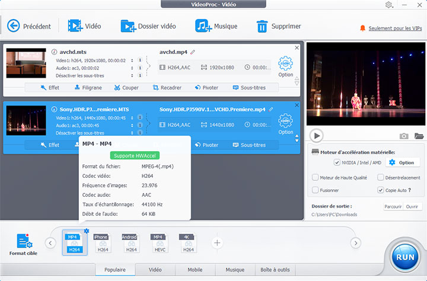This screenshot has width=427, height=281.
Task: Open Effet for the Sony MTS file
Action: (x=50, y=145)
